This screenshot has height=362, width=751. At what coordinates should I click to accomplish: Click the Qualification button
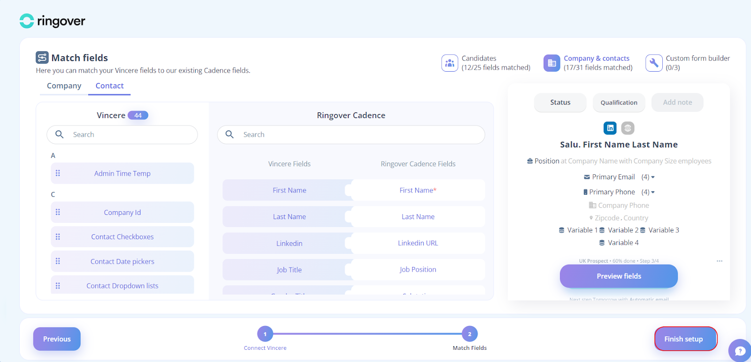coord(619,102)
